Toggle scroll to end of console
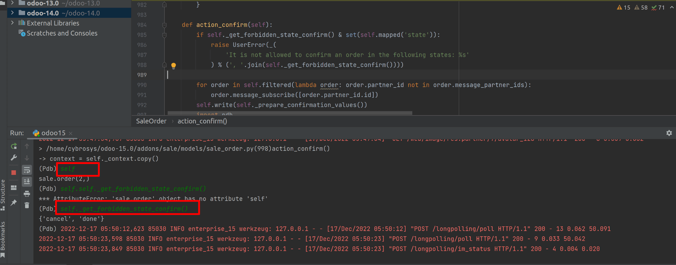Image resolution: width=676 pixels, height=265 pixels. pyautogui.click(x=27, y=182)
